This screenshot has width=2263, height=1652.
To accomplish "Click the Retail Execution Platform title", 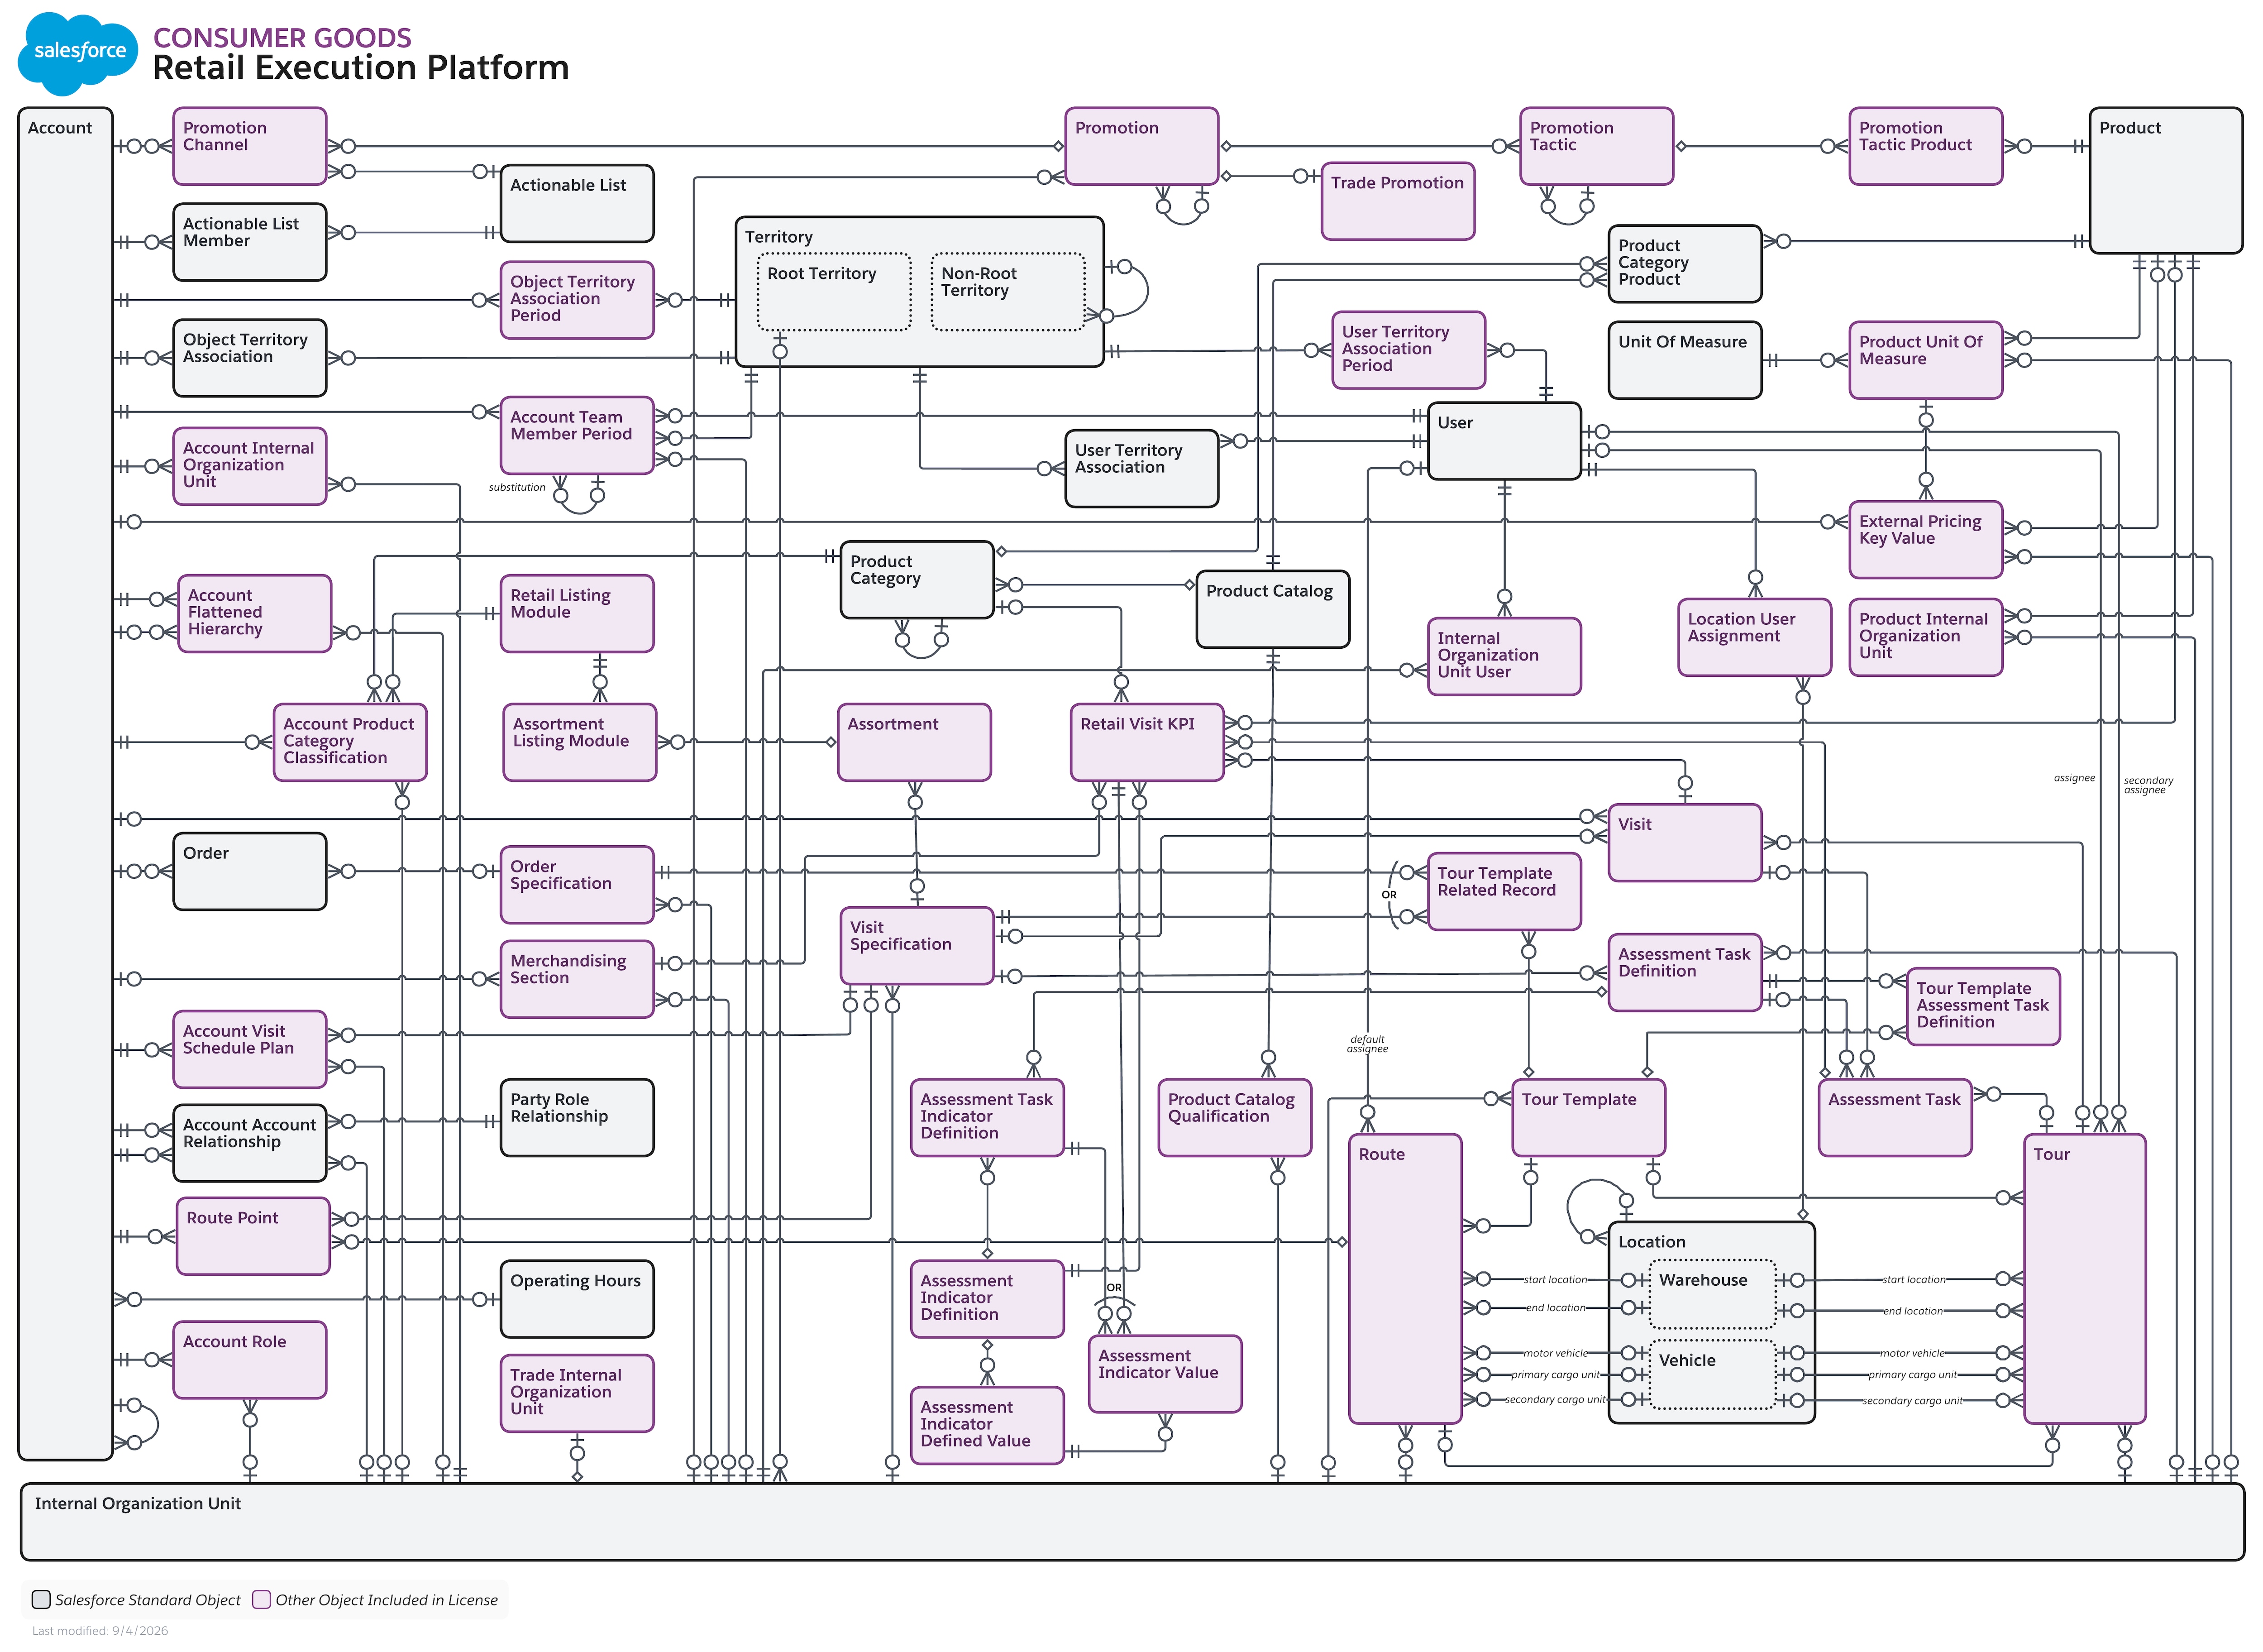I will pos(361,67).
